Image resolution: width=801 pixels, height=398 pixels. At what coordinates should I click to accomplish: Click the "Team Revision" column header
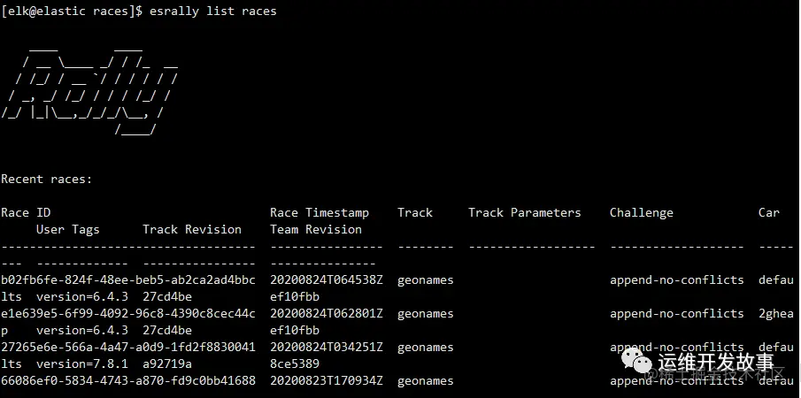(316, 229)
